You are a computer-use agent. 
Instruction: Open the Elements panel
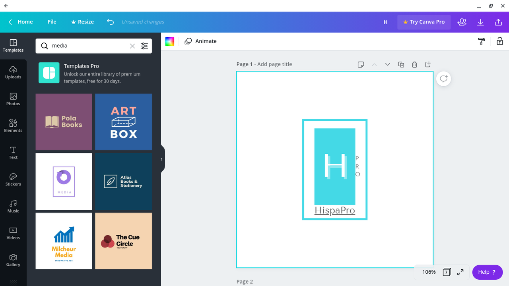pyautogui.click(x=13, y=126)
